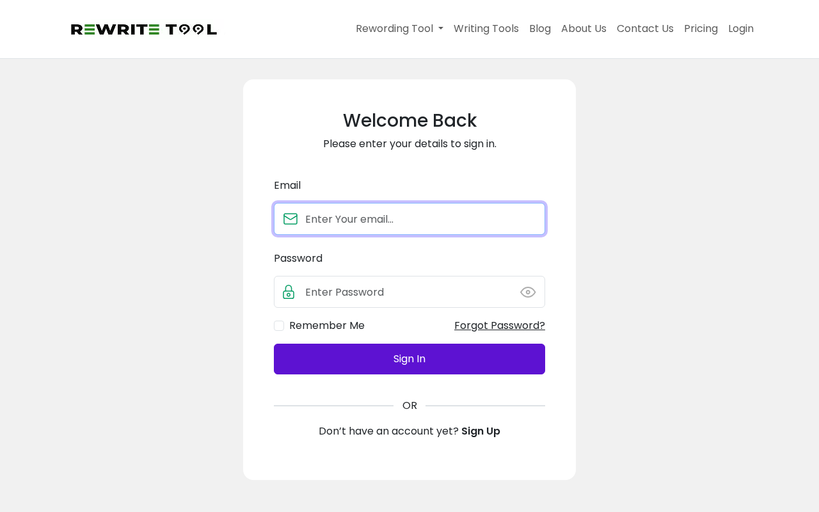The width and height of the screenshot is (819, 512).
Task: Expand the Rewording Tool dropdown
Action: (399, 29)
